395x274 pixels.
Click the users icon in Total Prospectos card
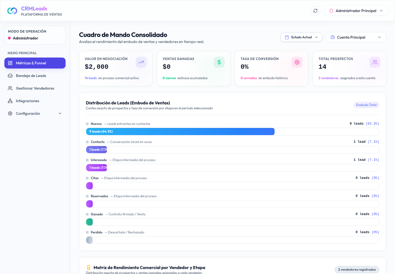click(375, 62)
